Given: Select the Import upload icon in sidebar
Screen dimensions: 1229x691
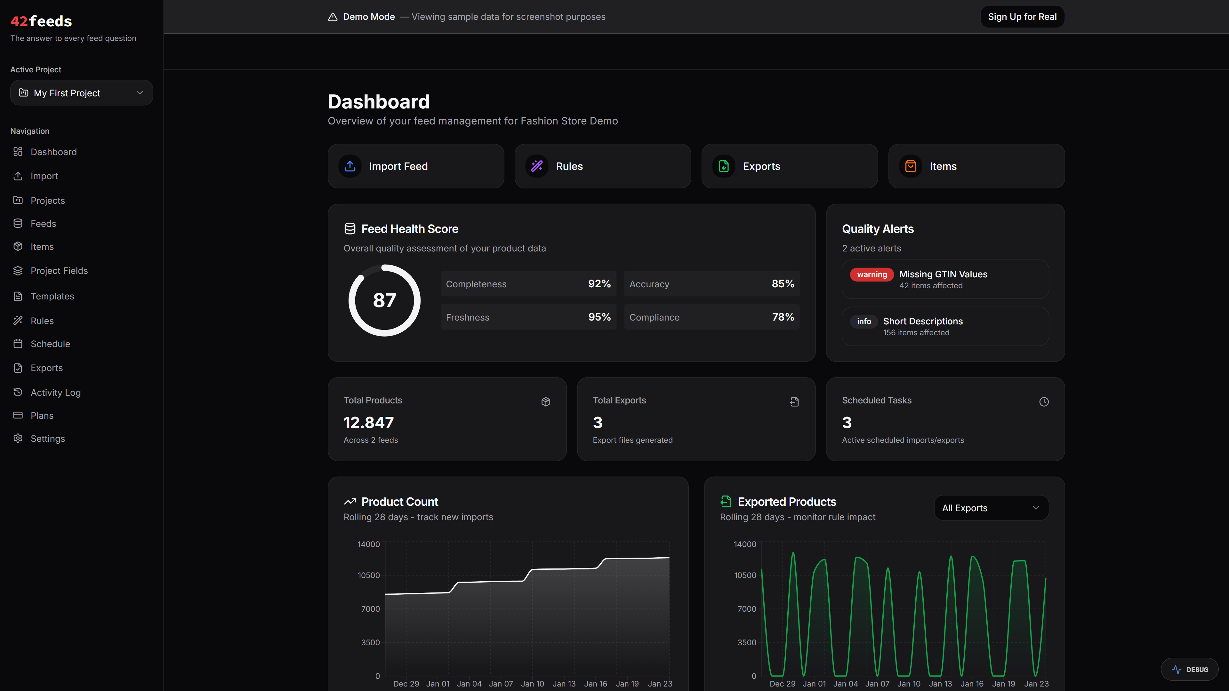Looking at the screenshot, I should tap(18, 176).
